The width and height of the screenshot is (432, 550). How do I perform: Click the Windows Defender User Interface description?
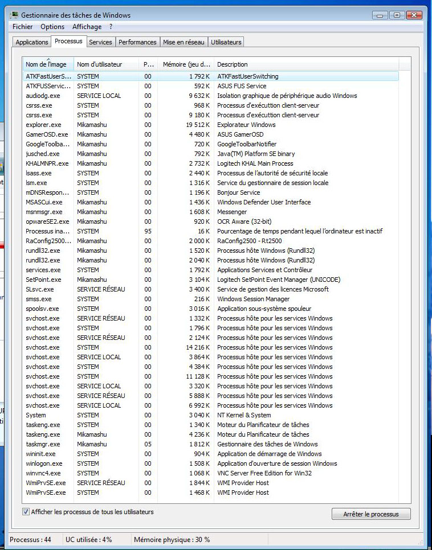click(x=264, y=202)
